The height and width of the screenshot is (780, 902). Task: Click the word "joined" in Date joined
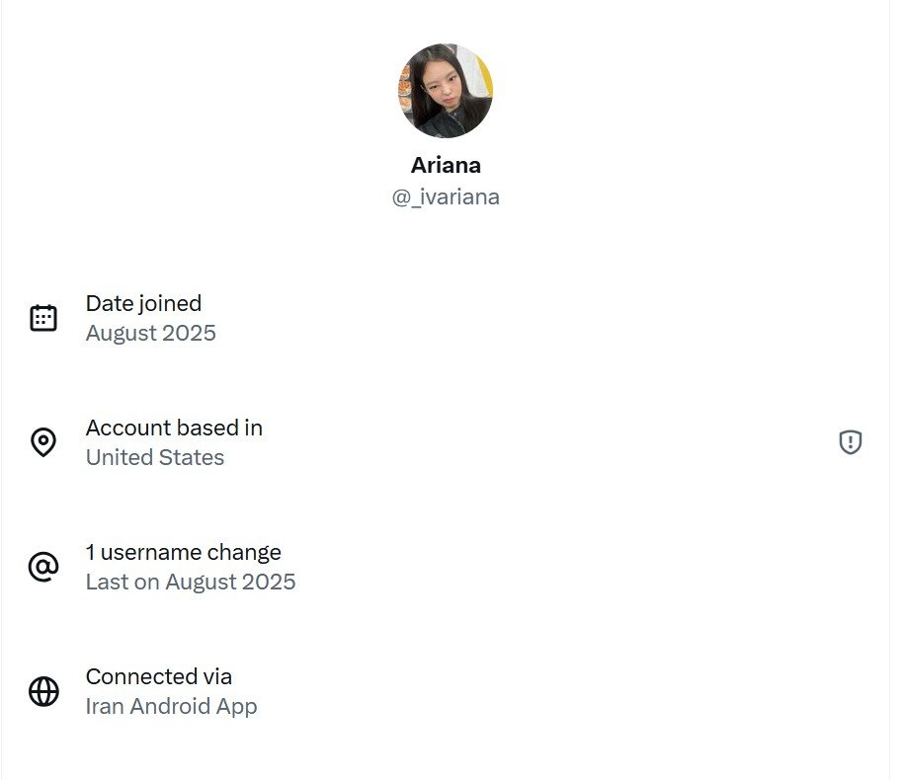coord(168,303)
